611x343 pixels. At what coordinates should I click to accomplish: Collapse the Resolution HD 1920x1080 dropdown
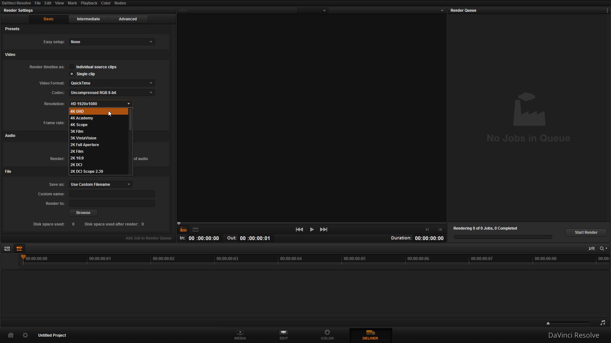tap(101, 104)
